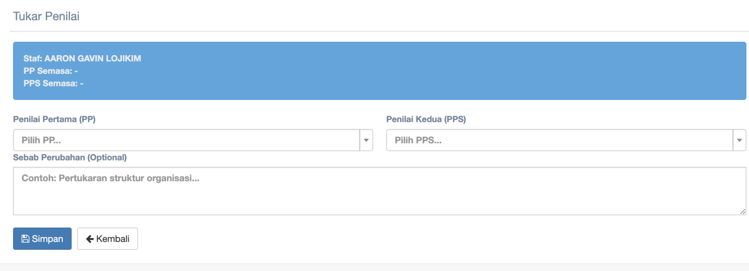Viewport: 749px width, 271px height.
Task: Click the divider line below the heading
Action: click(x=379, y=31)
